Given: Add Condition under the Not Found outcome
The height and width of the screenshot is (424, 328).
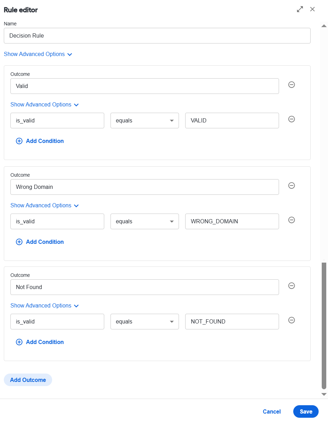Looking at the screenshot, I should [x=40, y=342].
